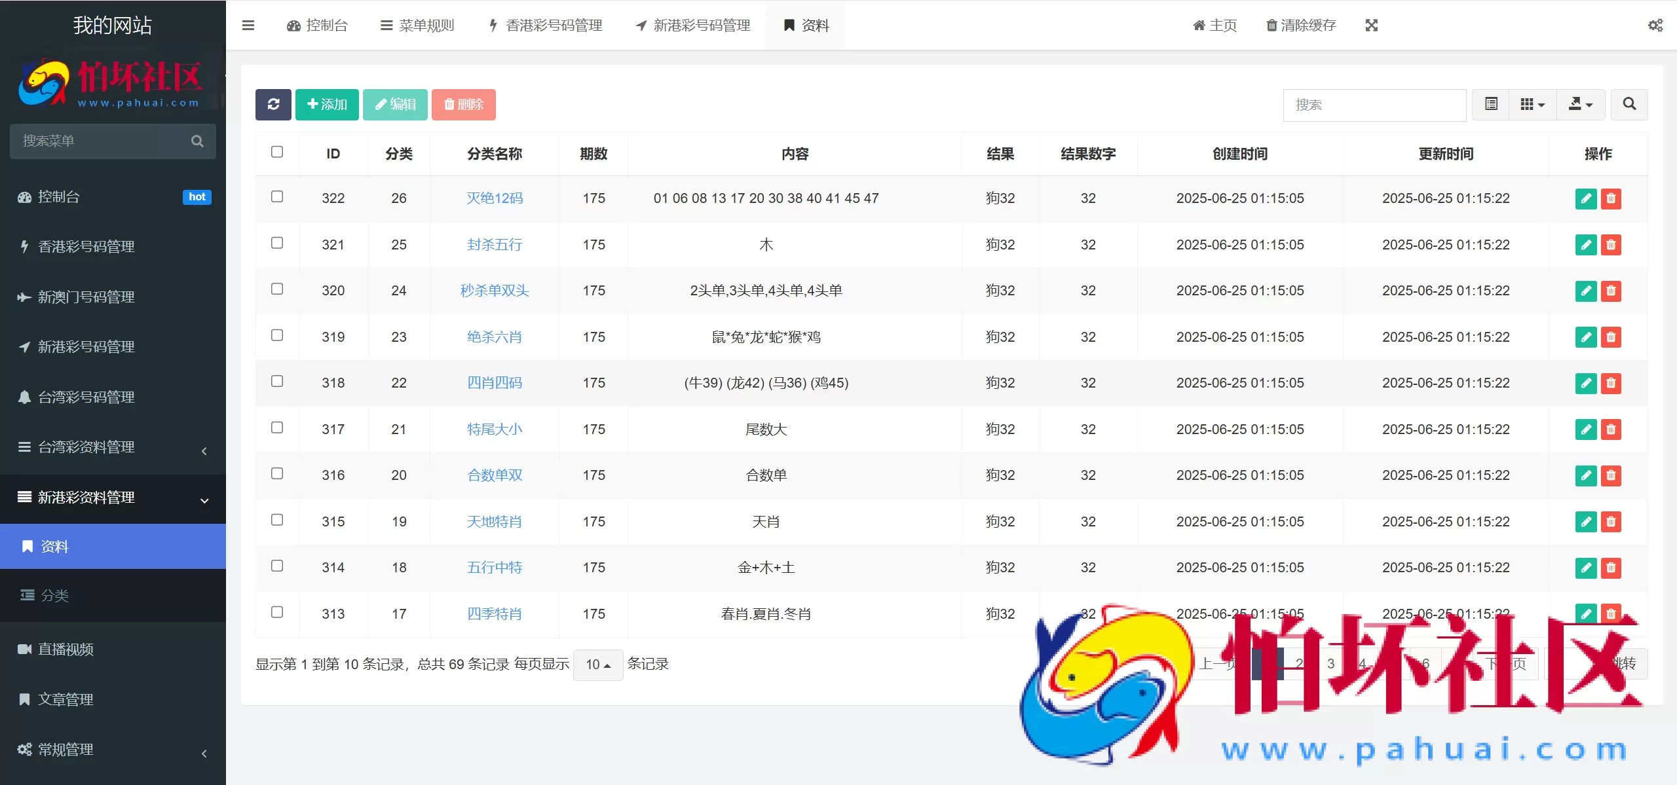Screen dimensions: 1677x785
Task: Open settings via gear icon top right
Action: pos(1656,25)
